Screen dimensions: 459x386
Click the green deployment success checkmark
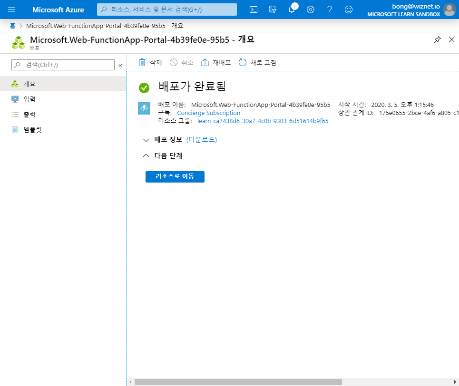[144, 88]
